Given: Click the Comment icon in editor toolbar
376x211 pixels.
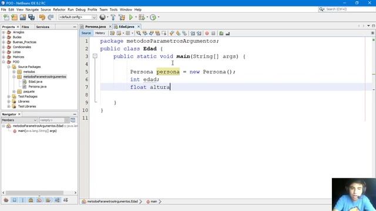Looking at the screenshot, I should point(221,33).
